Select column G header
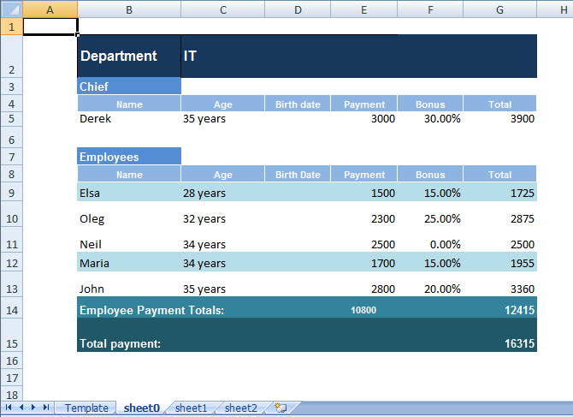This screenshot has width=573, height=417. [500, 9]
